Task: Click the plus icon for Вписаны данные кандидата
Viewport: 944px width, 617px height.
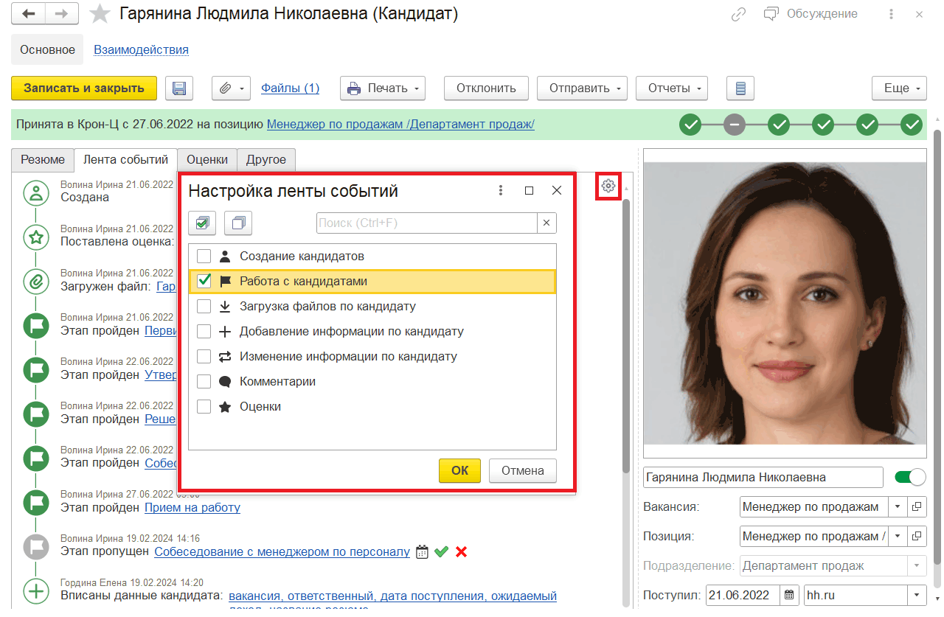Action: (35, 590)
